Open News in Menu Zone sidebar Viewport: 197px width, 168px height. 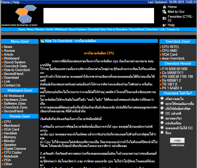point(8,47)
